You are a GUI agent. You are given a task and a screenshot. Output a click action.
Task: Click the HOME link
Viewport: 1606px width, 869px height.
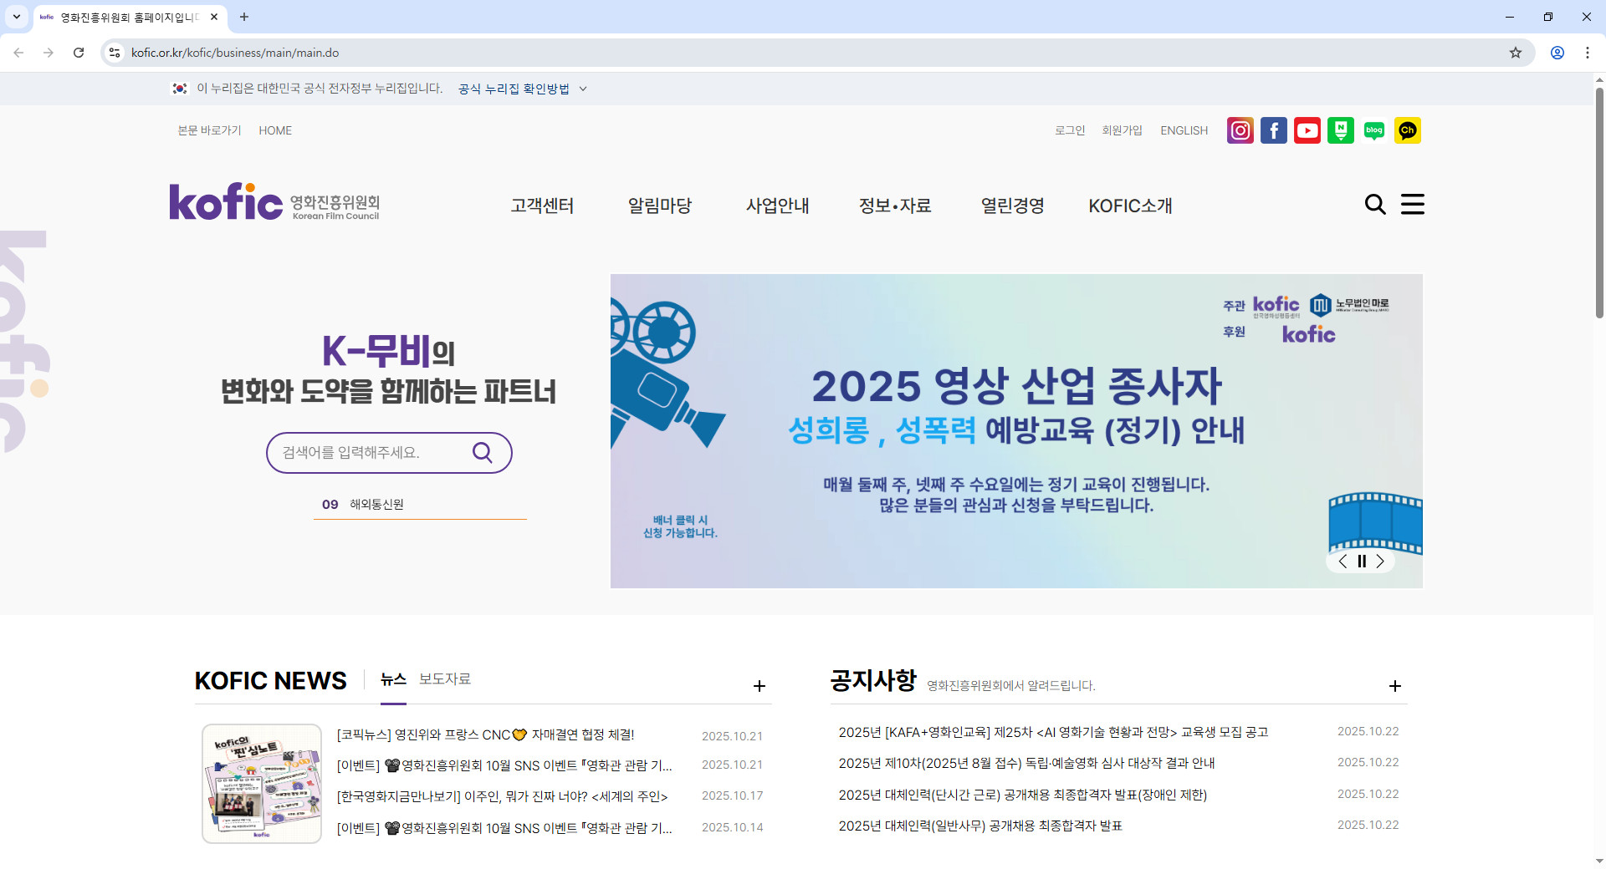point(275,130)
